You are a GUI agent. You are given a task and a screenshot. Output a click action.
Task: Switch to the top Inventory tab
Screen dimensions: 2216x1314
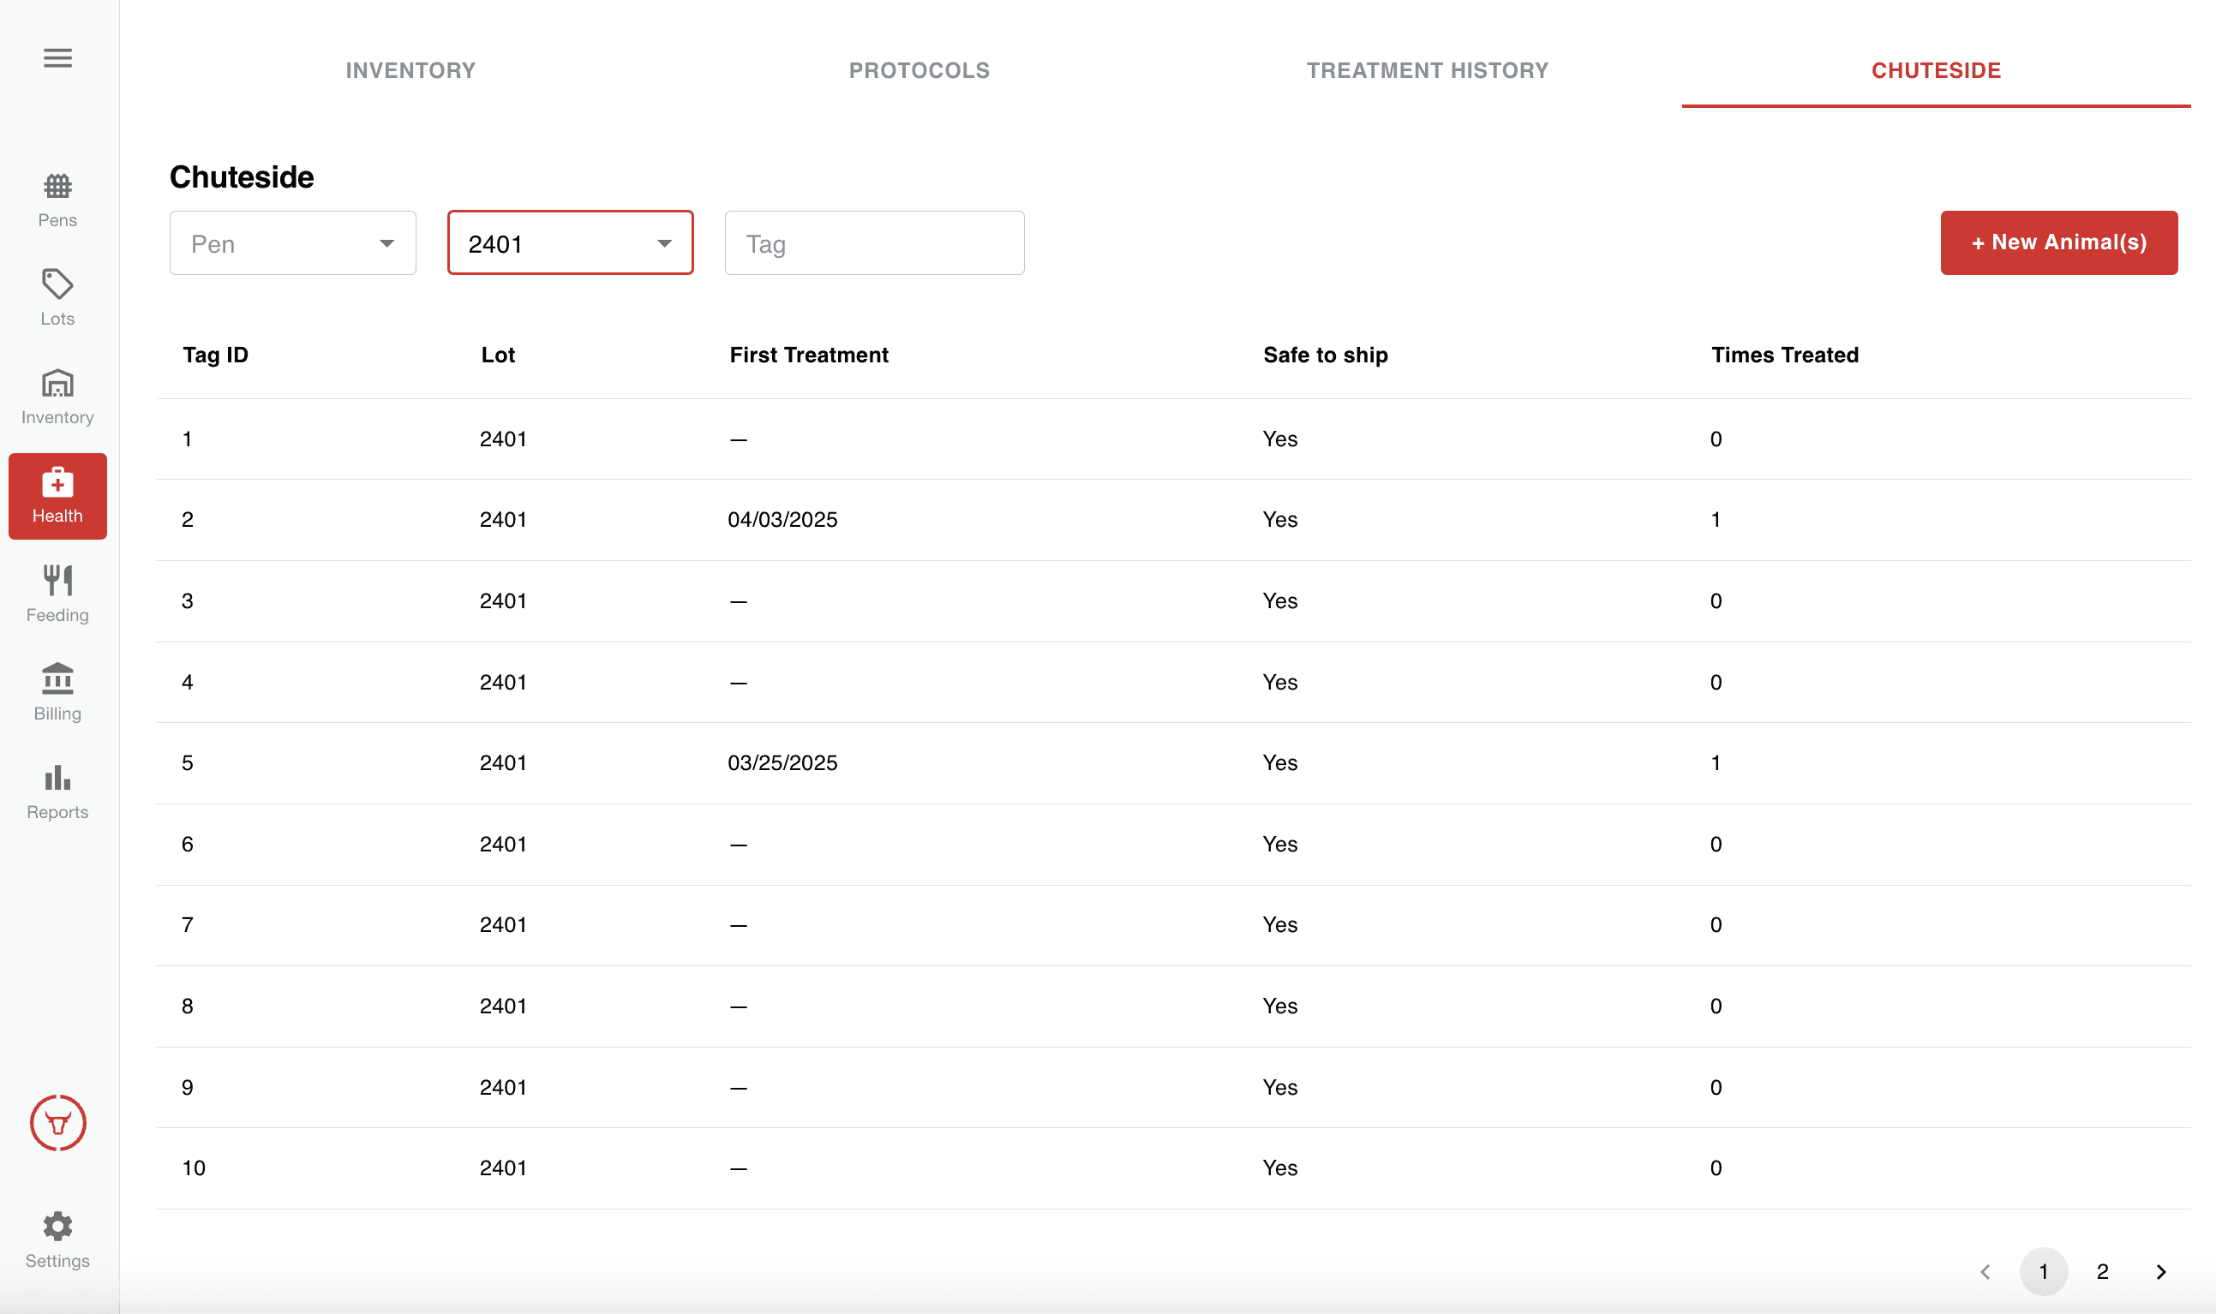[410, 70]
